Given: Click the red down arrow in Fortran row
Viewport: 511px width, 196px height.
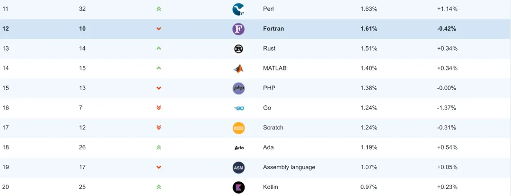Looking at the screenshot, I should pos(159,29).
